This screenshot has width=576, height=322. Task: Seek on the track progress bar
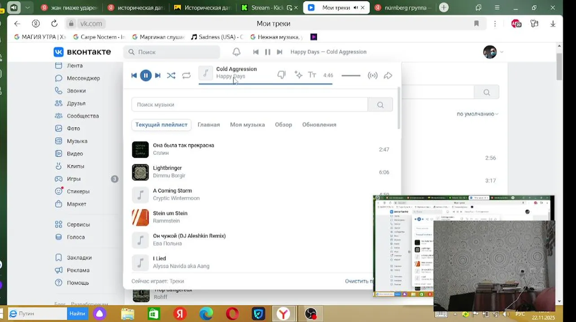pos(266,83)
